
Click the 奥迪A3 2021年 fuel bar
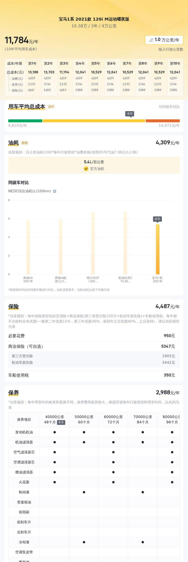28,247
